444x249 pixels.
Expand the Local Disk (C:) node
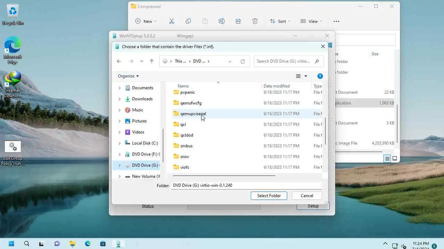[x=119, y=143]
